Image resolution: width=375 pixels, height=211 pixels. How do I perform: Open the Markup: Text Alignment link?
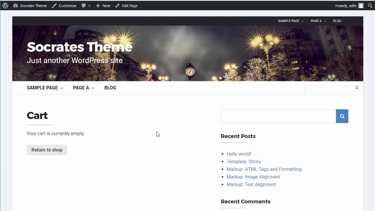(x=251, y=184)
